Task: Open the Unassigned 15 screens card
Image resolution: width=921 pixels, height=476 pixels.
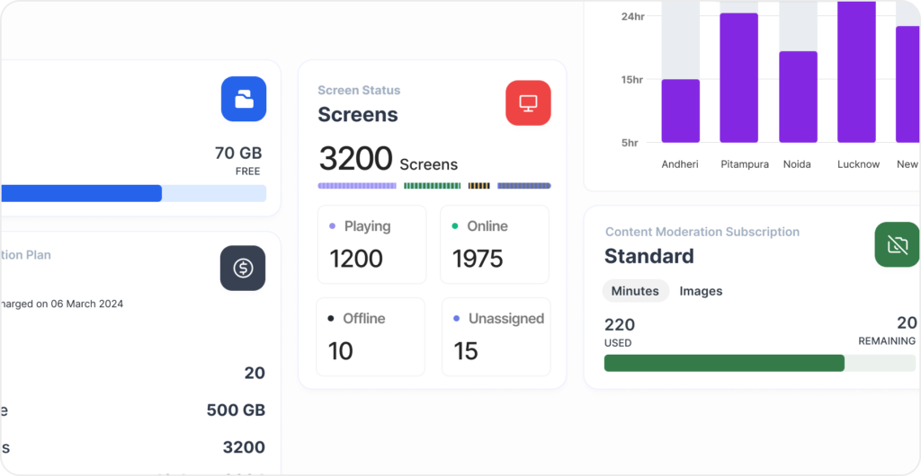Action: click(x=496, y=337)
